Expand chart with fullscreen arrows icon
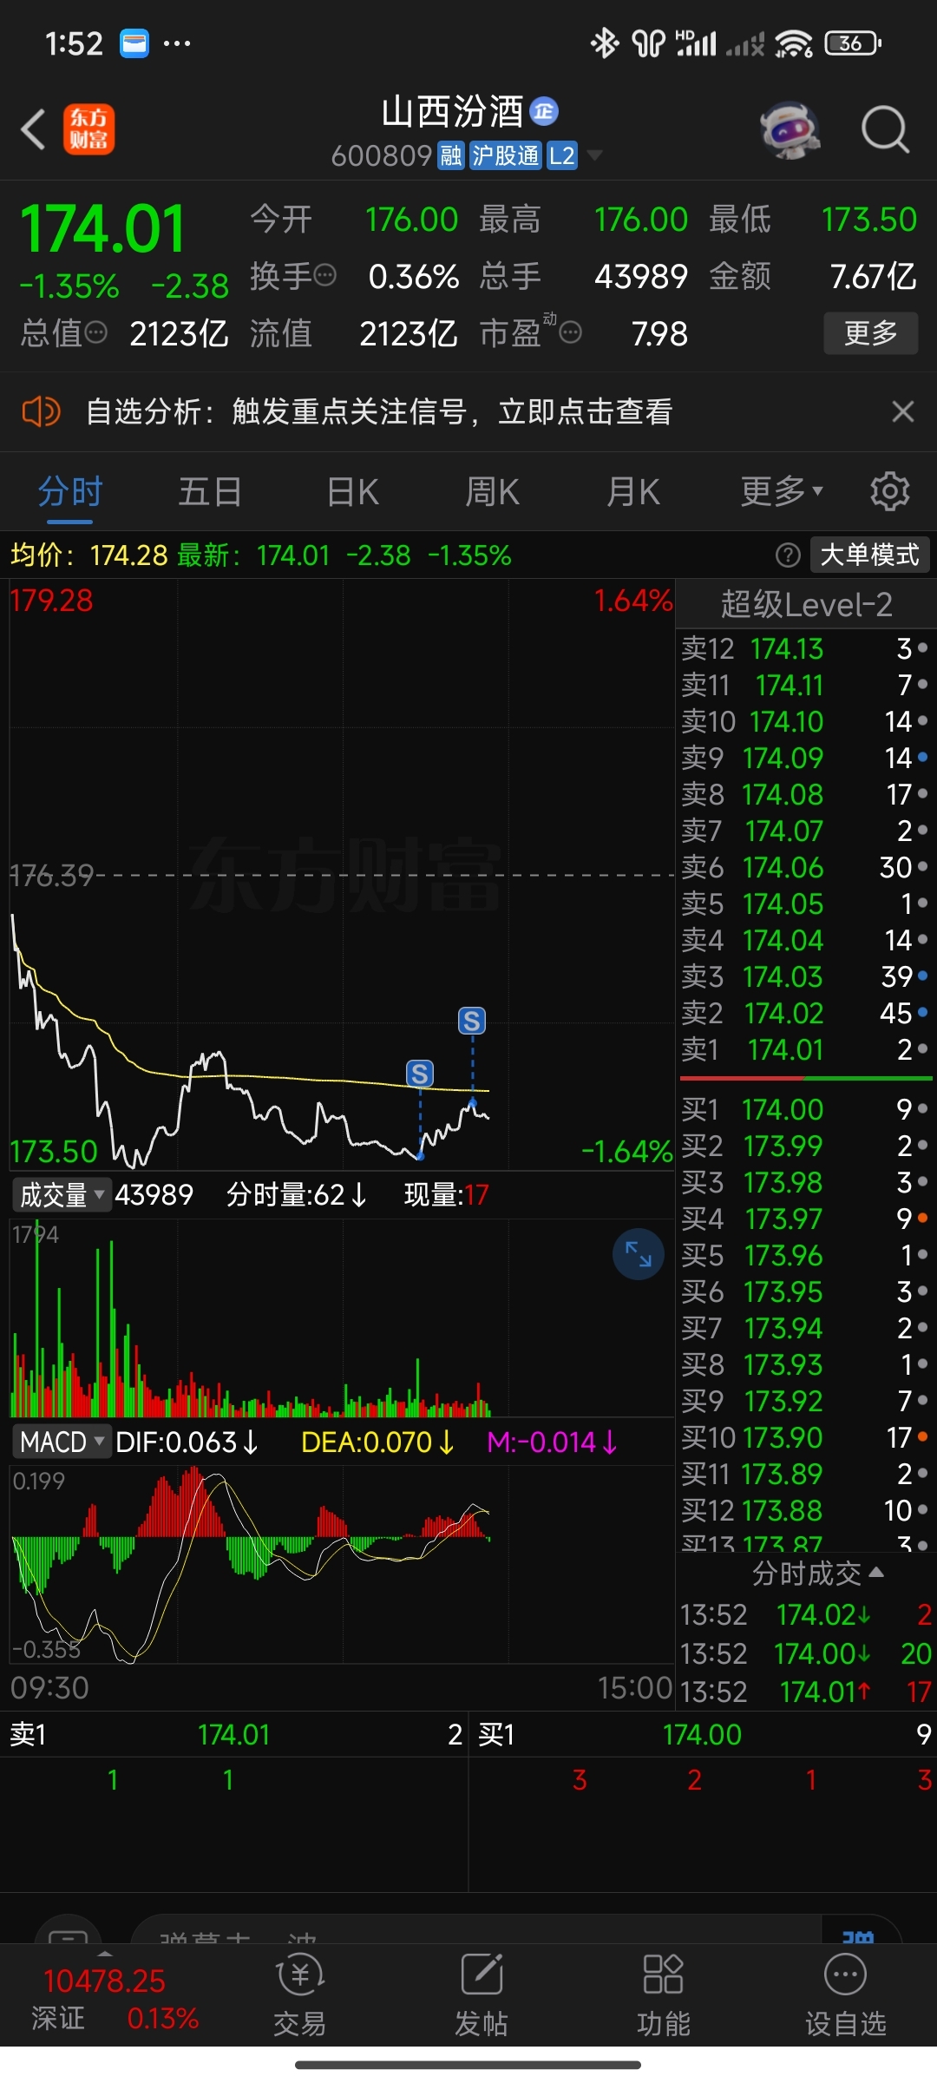This screenshot has width=937, height=2083. [639, 1254]
